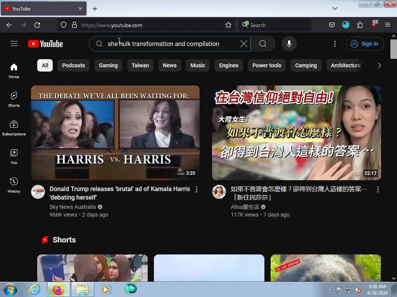Go to Home in YouTube sidebar
The image size is (397, 297).
[14, 71]
